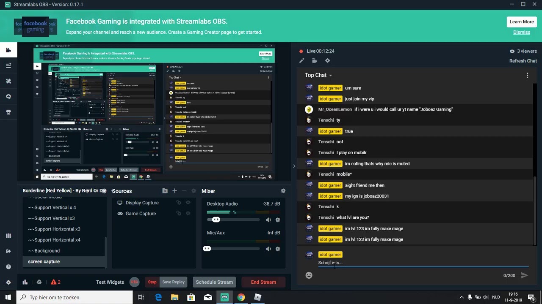This screenshot has height=304, width=542.
Task: Click the camera icon under Live timer
Action: (x=314, y=61)
